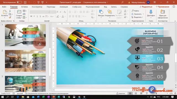Click the Save floppy disk icon

25,2
